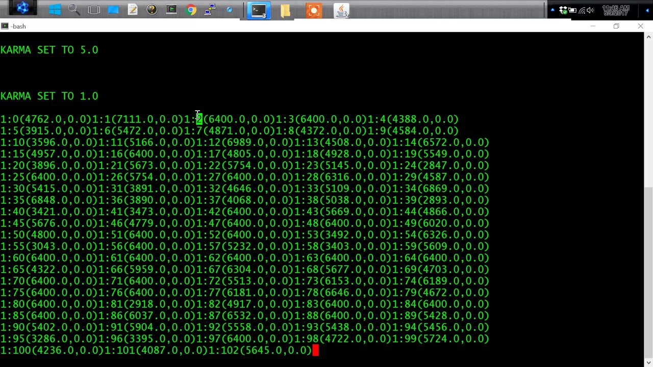Open the File Explorer folder icon
This screenshot has width=653, height=367.
pos(285,10)
